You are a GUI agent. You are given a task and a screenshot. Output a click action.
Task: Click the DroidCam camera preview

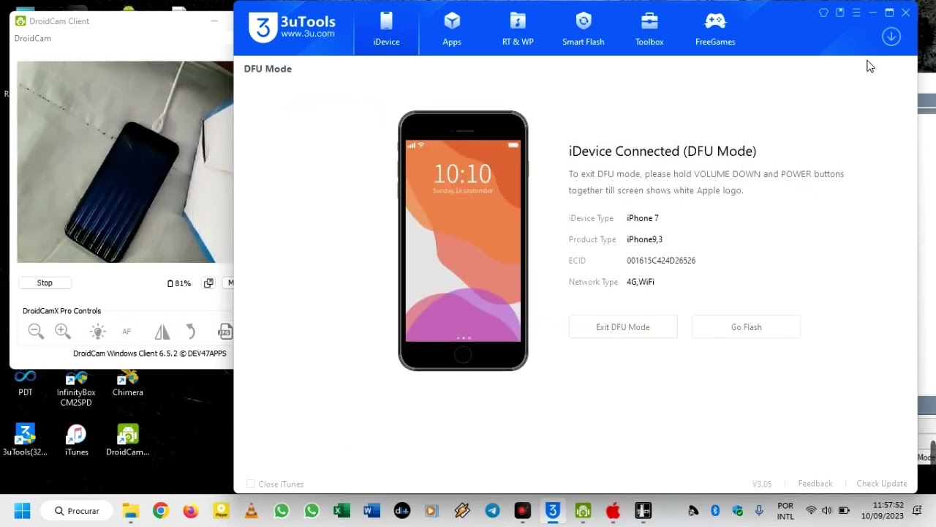click(125, 162)
